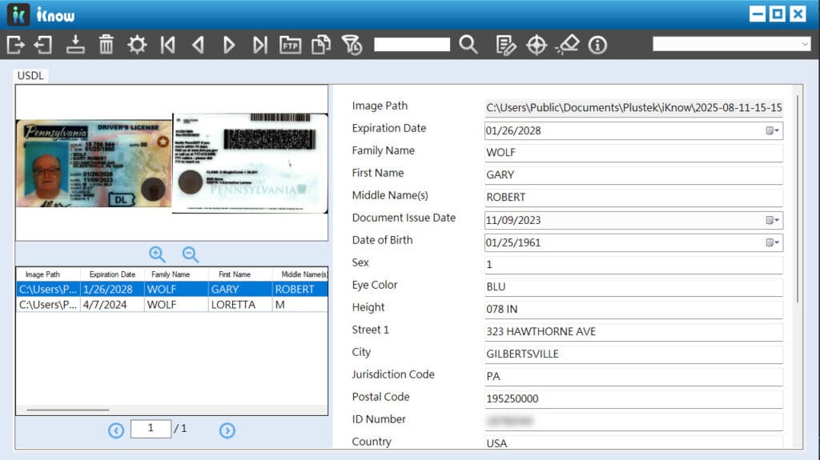Click the First Name field GARY

634,175
